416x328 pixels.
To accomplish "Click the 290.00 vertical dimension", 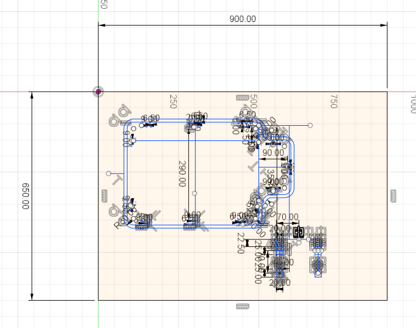I will (x=183, y=173).
